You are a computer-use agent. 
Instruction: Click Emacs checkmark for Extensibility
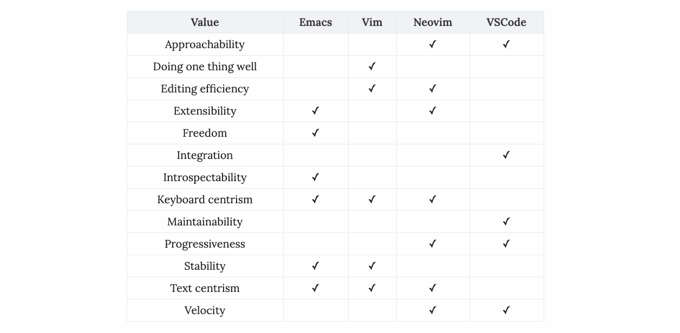tap(316, 111)
